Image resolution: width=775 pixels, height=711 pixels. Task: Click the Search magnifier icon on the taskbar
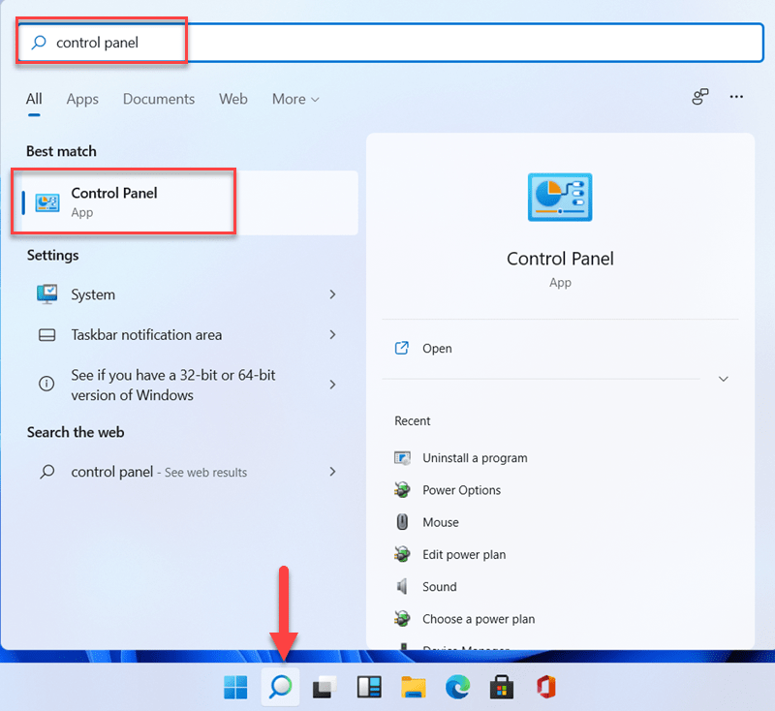pyautogui.click(x=279, y=688)
